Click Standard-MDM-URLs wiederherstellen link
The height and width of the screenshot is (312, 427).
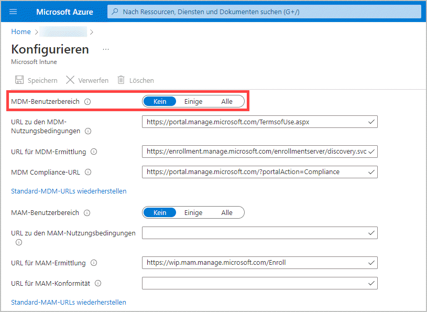69,191
